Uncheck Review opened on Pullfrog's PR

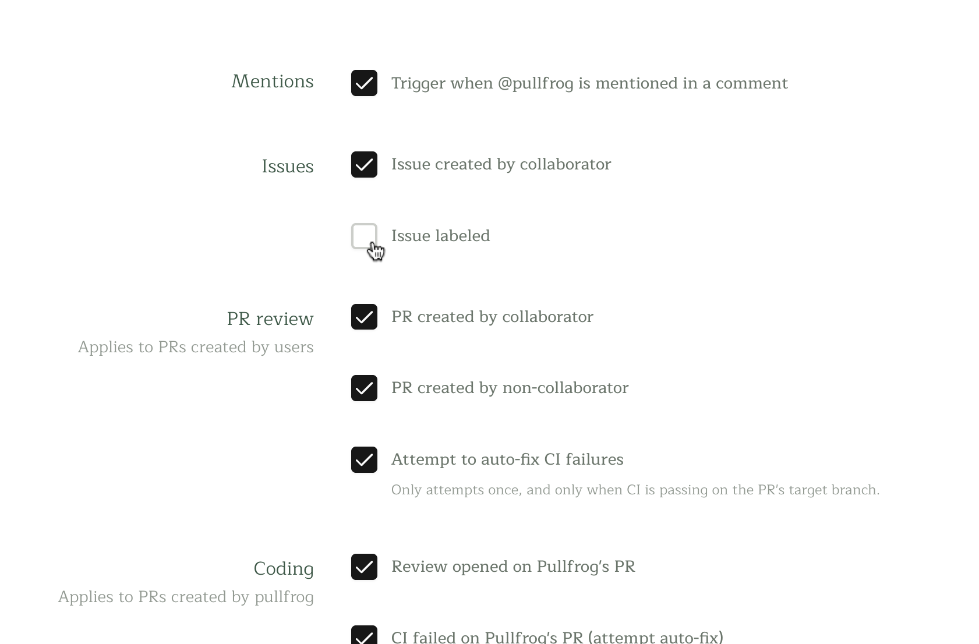click(364, 567)
